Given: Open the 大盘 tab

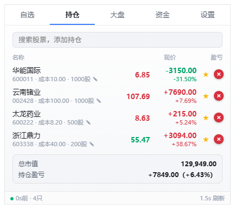Looking at the screenshot, I should pyautogui.click(x=118, y=15).
